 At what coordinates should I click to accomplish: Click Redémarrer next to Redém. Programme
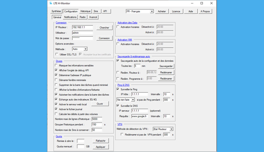pos(166,79)
